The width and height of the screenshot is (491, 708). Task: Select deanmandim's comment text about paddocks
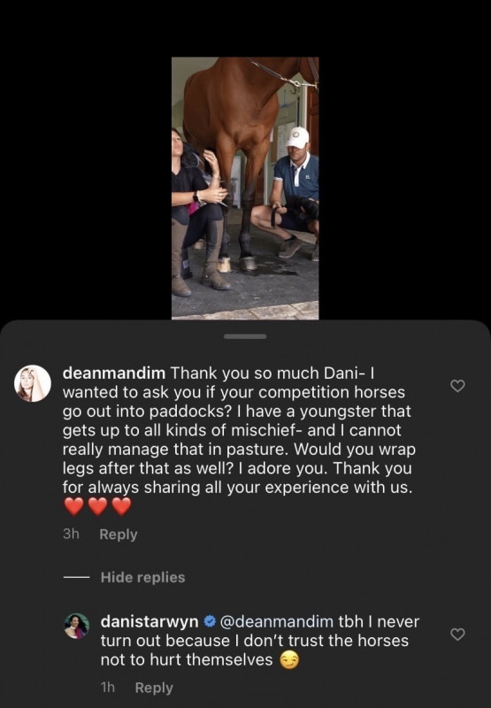point(239,430)
